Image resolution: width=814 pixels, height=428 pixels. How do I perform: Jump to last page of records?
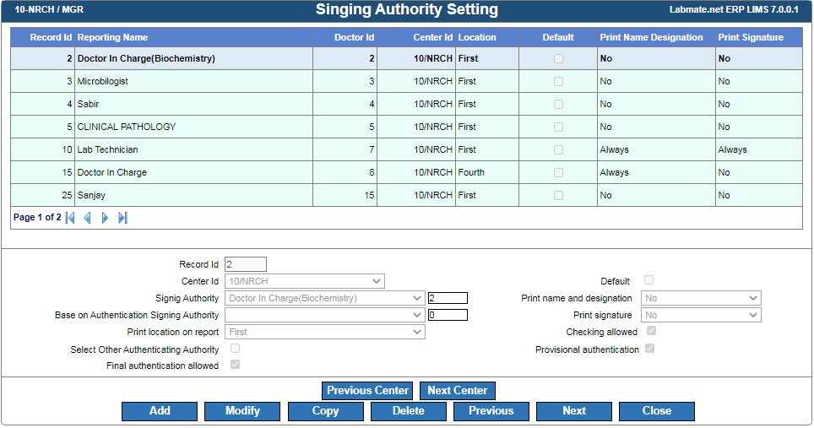(x=122, y=218)
